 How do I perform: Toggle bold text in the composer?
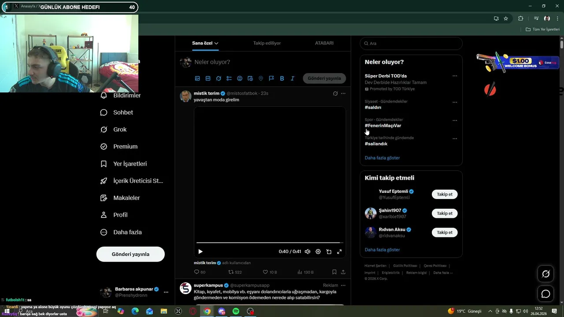click(x=282, y=78)
